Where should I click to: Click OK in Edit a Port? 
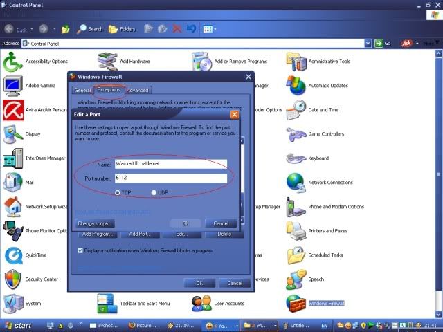point(186,223)
